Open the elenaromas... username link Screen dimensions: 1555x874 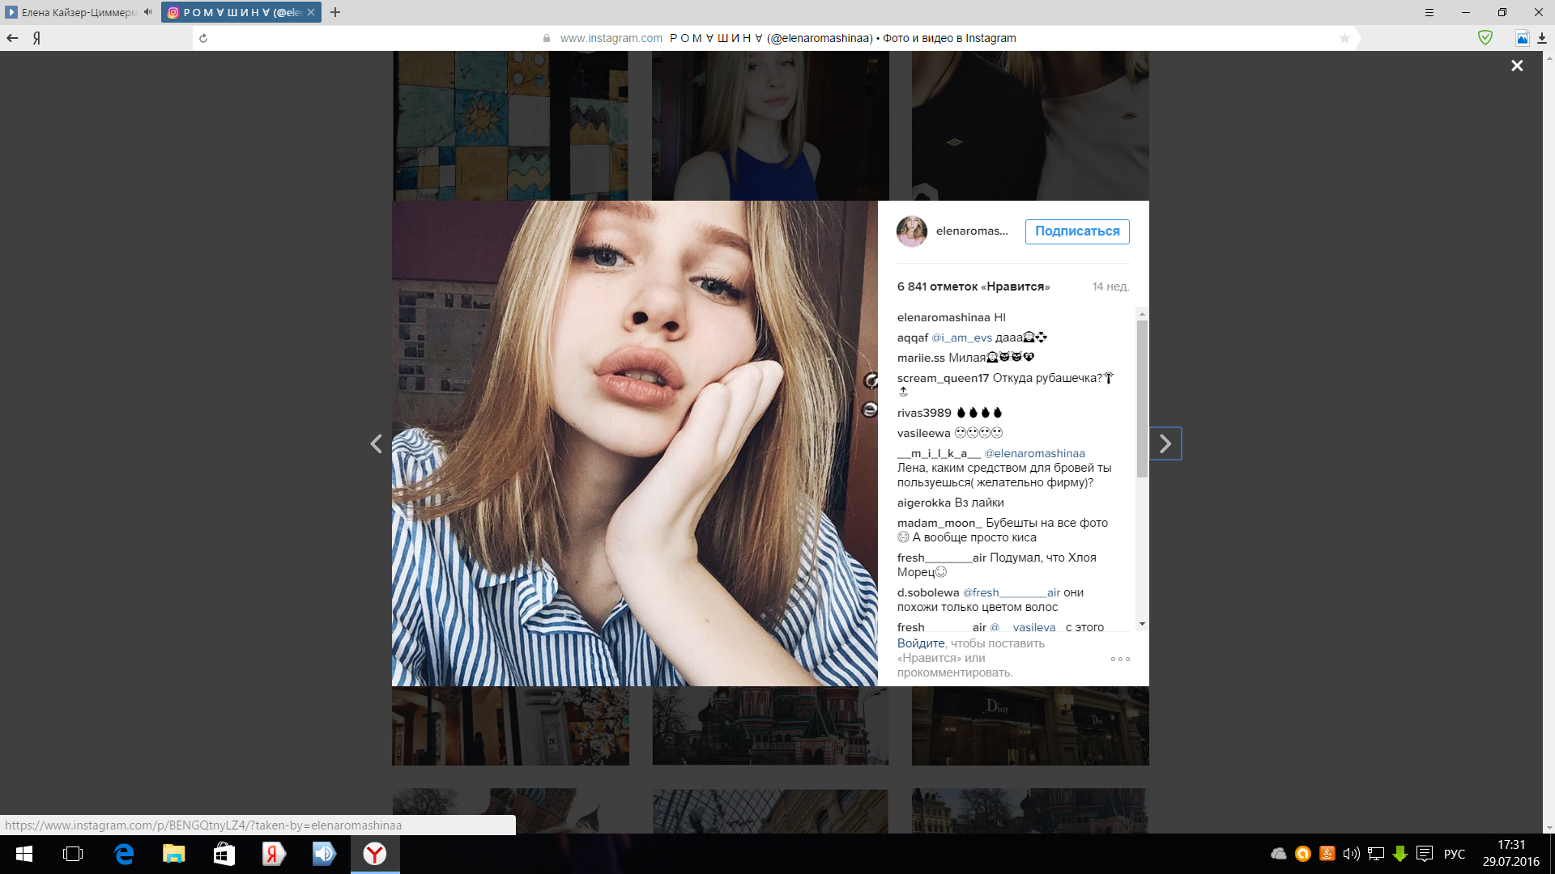tap(972, 231)
